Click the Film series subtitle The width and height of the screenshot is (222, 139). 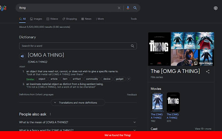click(x=157, y=77)
